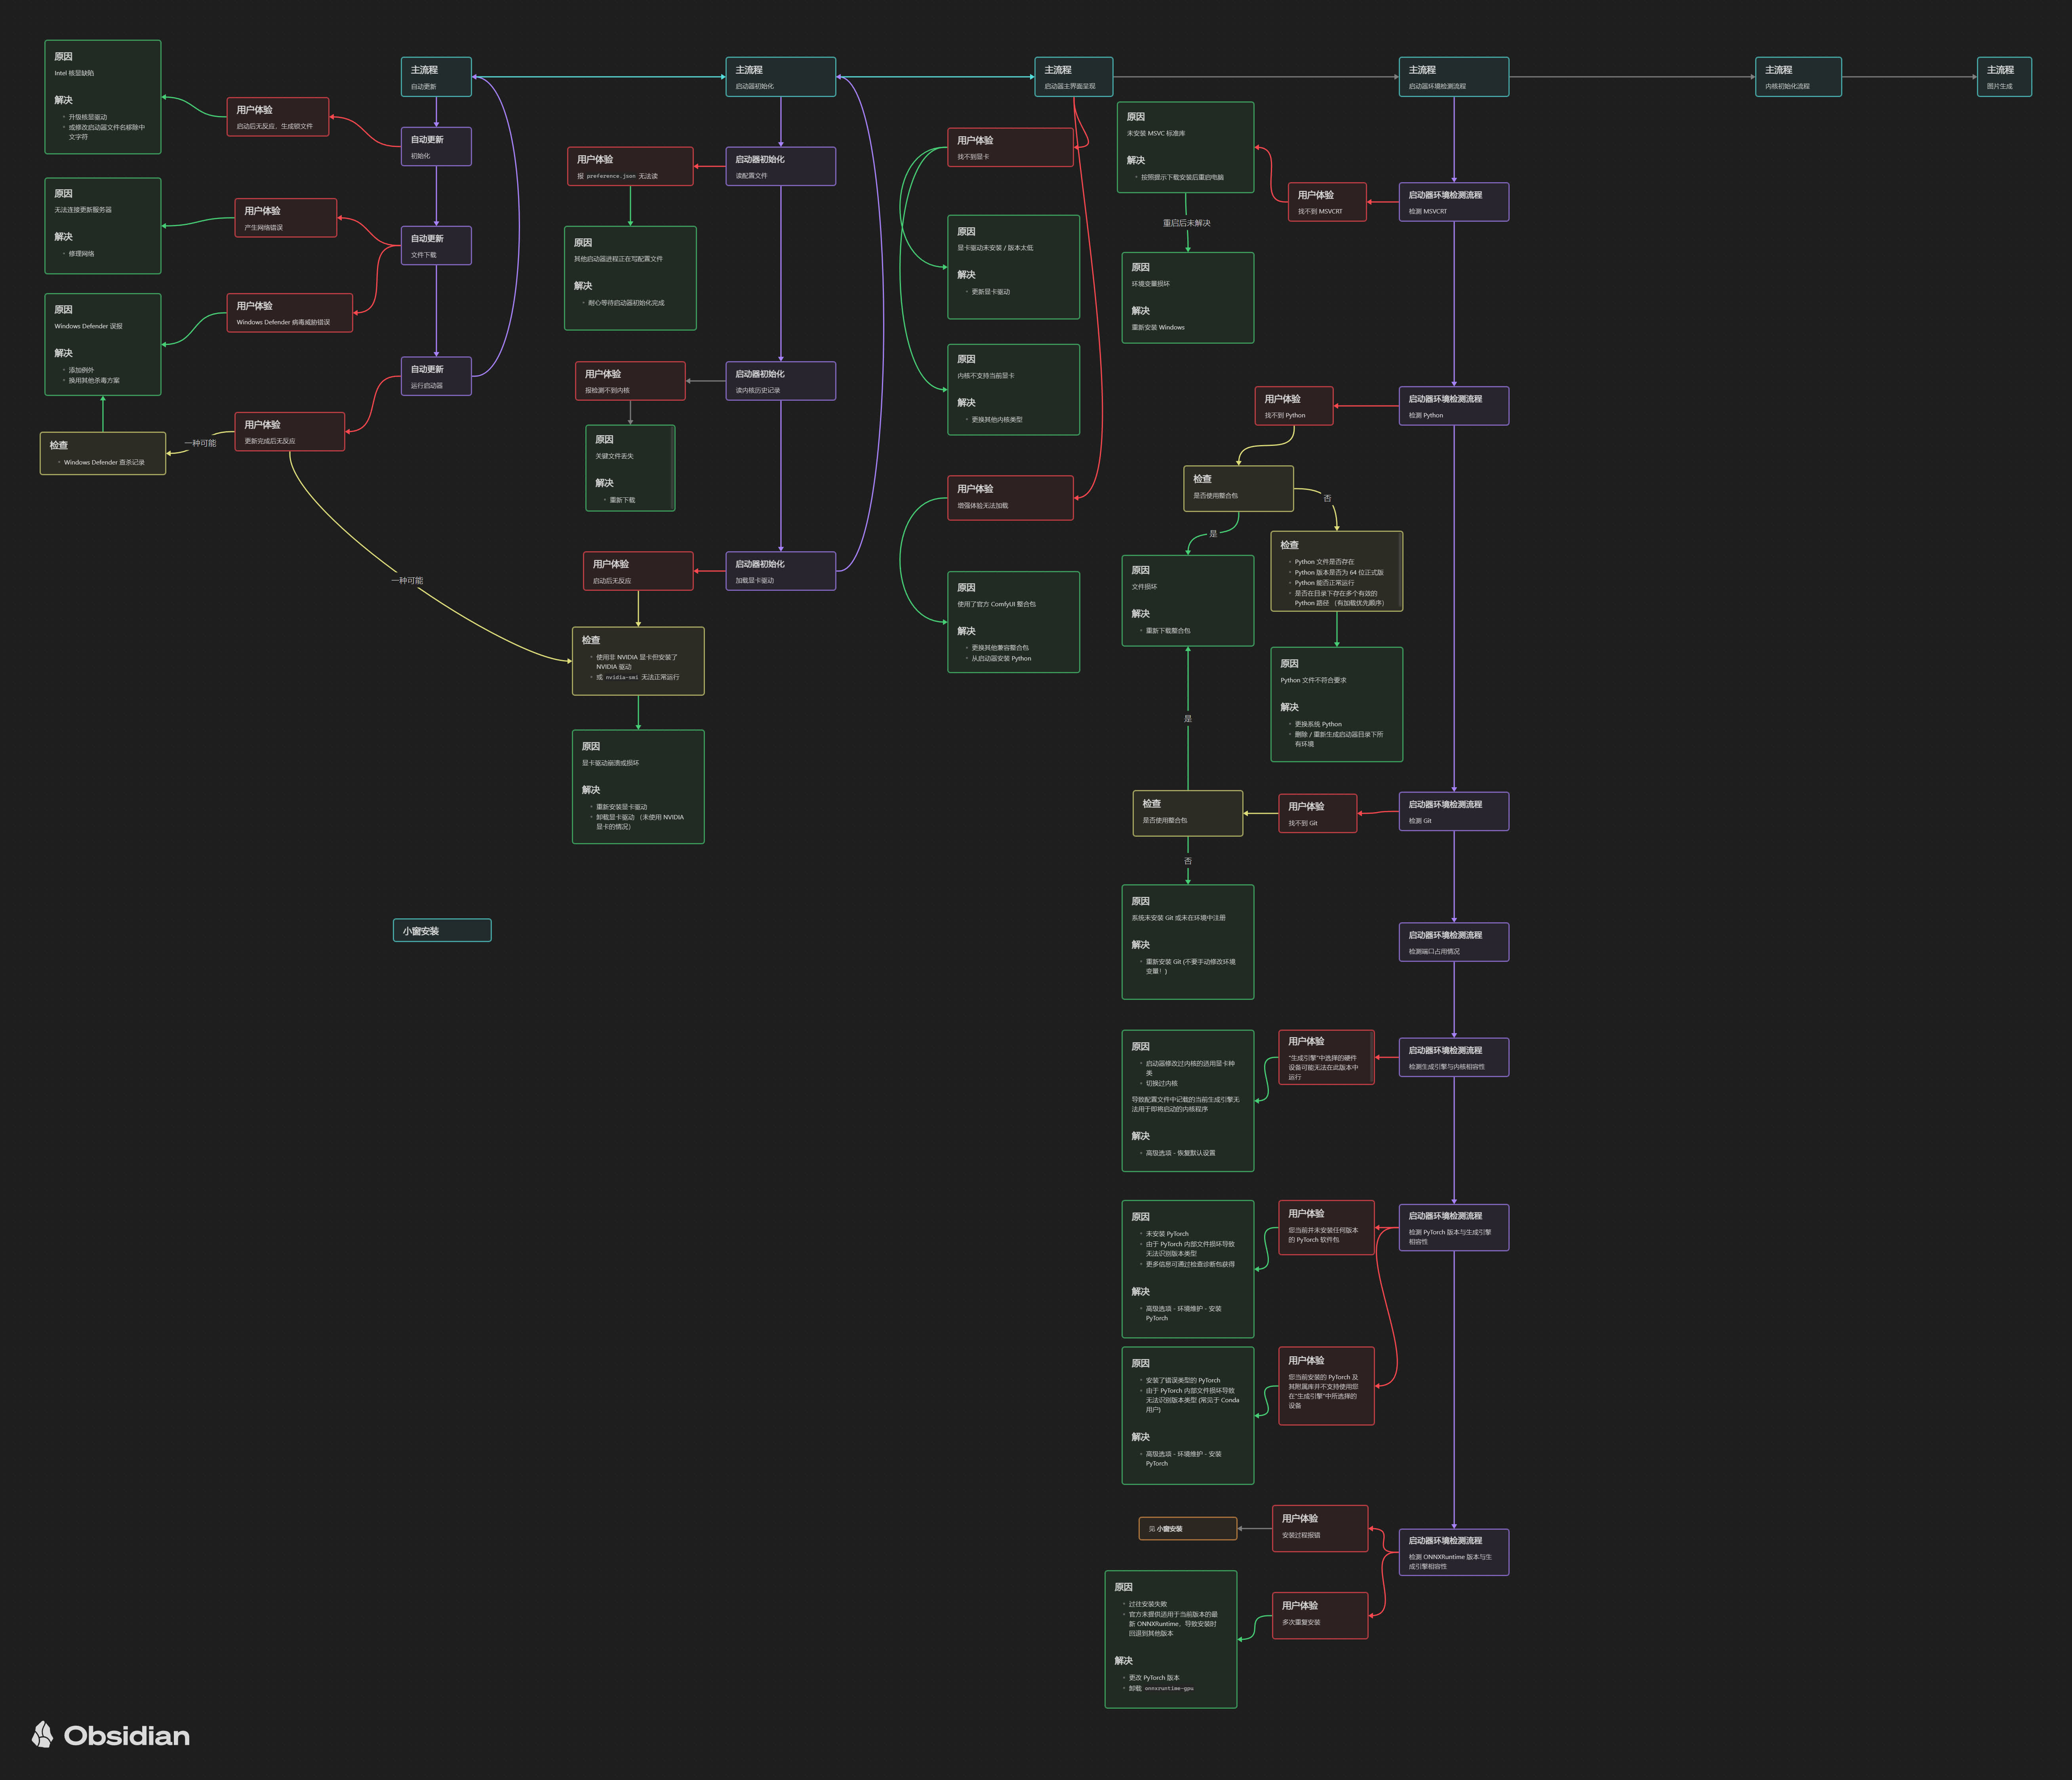The image size is (2072, 1780).
Task: Click the standalone 小窗安装 card
Action: point(441,930)
